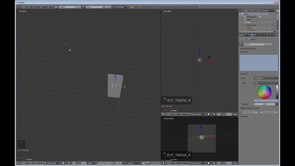Click the scene browse icon in top bar
The width and height of the screenshot is (295, 166).
(x=83, y=7)
